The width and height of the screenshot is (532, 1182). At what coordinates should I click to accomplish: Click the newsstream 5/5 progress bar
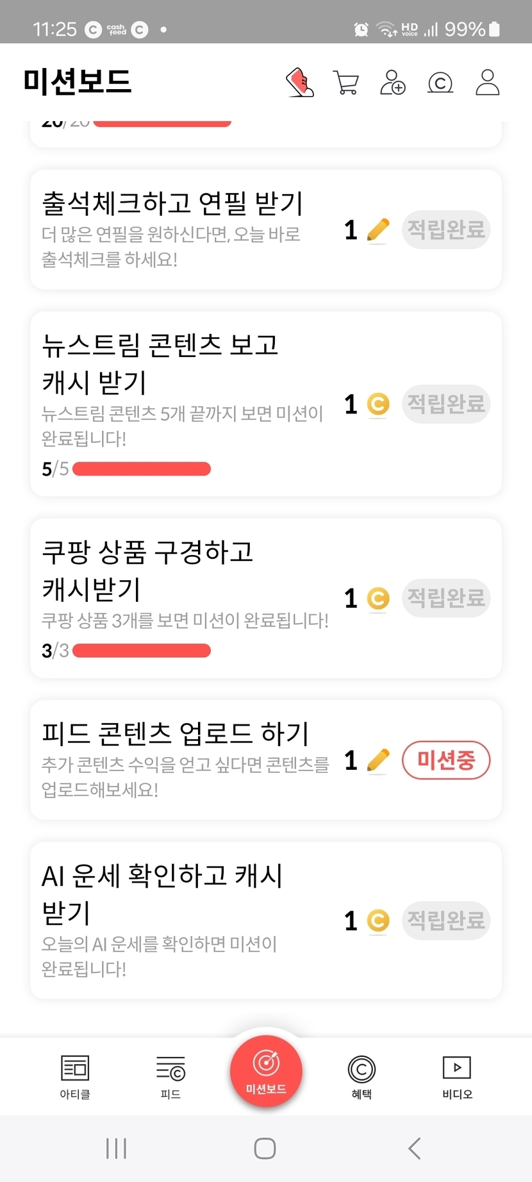(142, 469)
